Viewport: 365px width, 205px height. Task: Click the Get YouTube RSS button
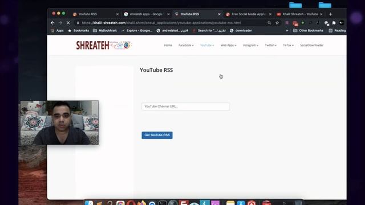[157, 136]
